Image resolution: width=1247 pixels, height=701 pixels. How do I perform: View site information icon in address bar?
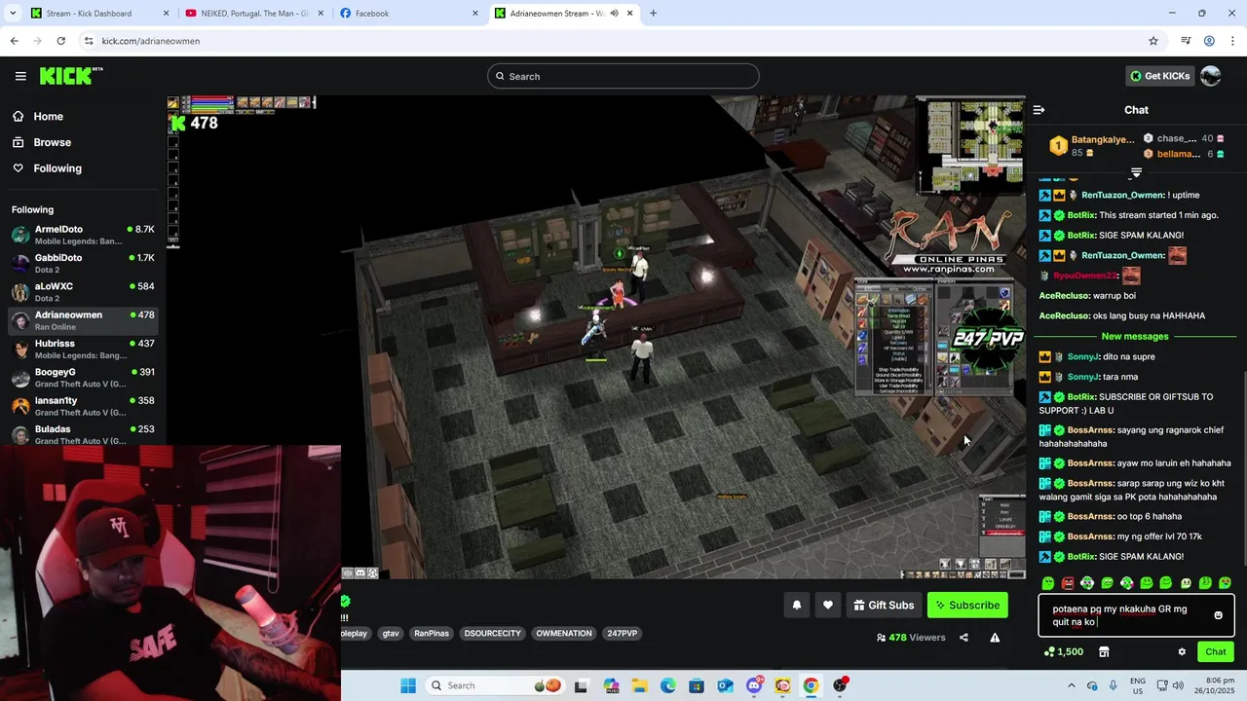(x=89, y=41)
